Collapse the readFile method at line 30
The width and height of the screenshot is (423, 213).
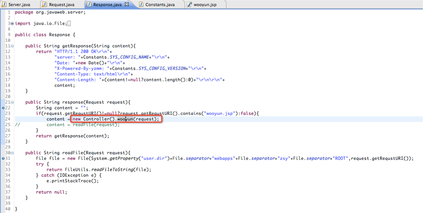12,153
